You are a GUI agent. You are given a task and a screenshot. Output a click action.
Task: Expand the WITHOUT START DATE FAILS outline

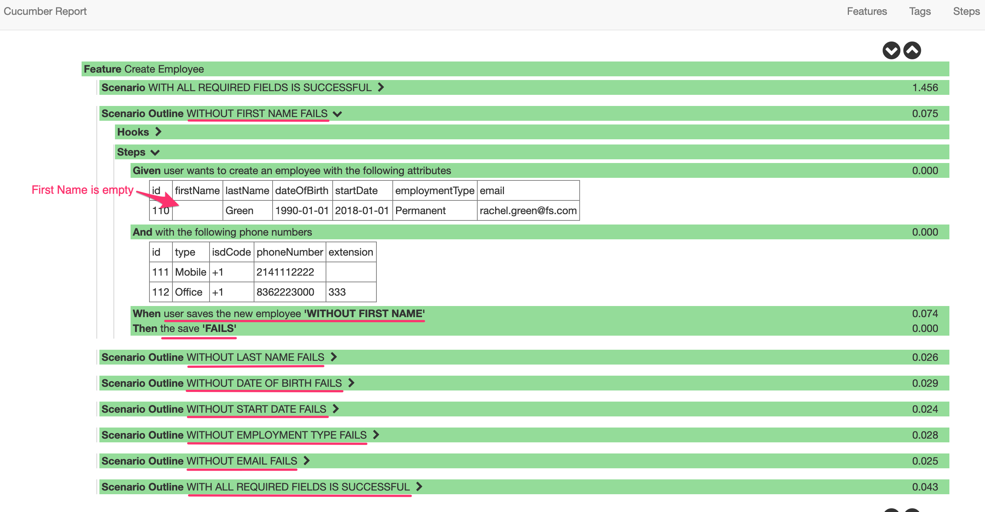coord(335,409)
